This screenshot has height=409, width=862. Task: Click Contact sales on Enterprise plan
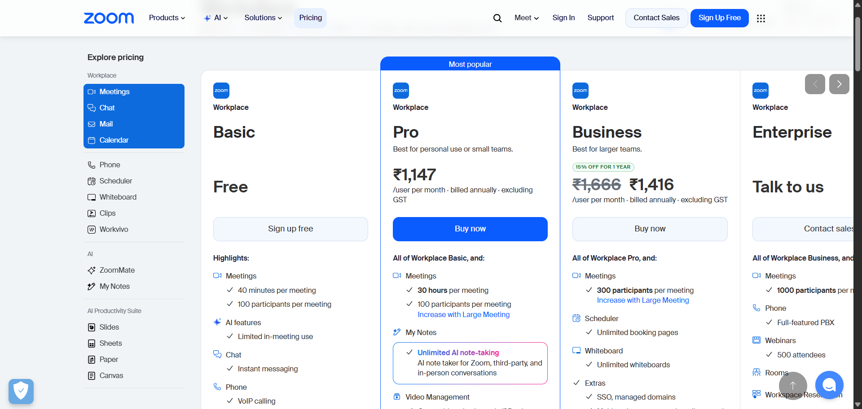coord(803,229)
